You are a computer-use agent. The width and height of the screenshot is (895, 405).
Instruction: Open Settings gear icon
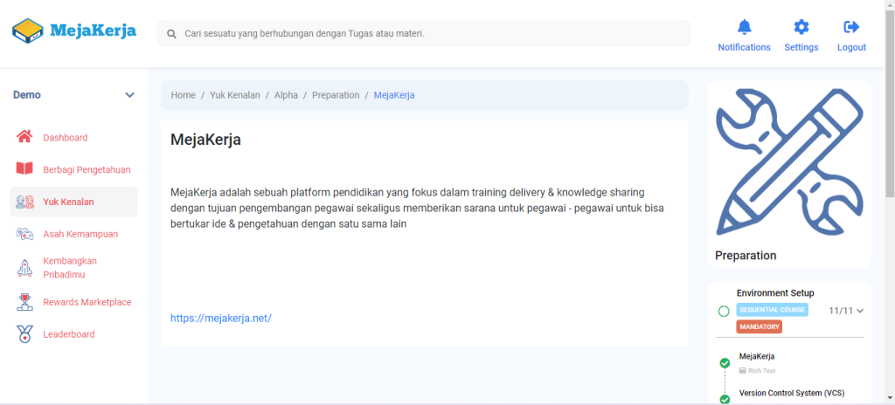[x=801, y=27]
